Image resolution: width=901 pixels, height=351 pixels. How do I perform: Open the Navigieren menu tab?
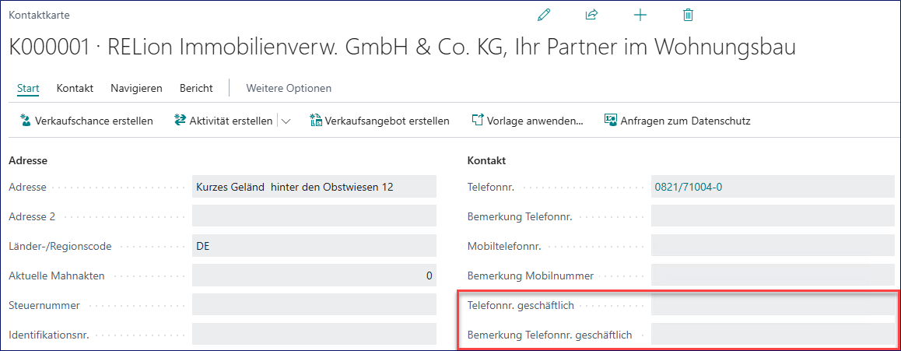click(x=136, y=88)
